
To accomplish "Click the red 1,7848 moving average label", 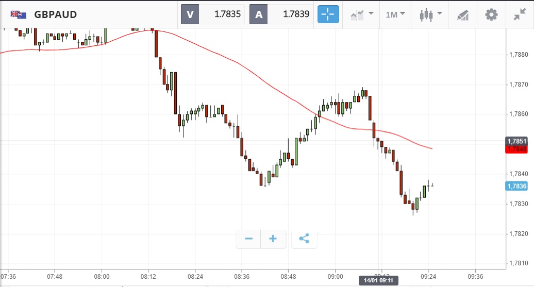I will (516, 149).
